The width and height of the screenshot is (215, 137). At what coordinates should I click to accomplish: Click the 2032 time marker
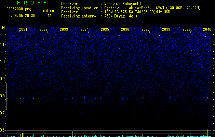(43, 29)
